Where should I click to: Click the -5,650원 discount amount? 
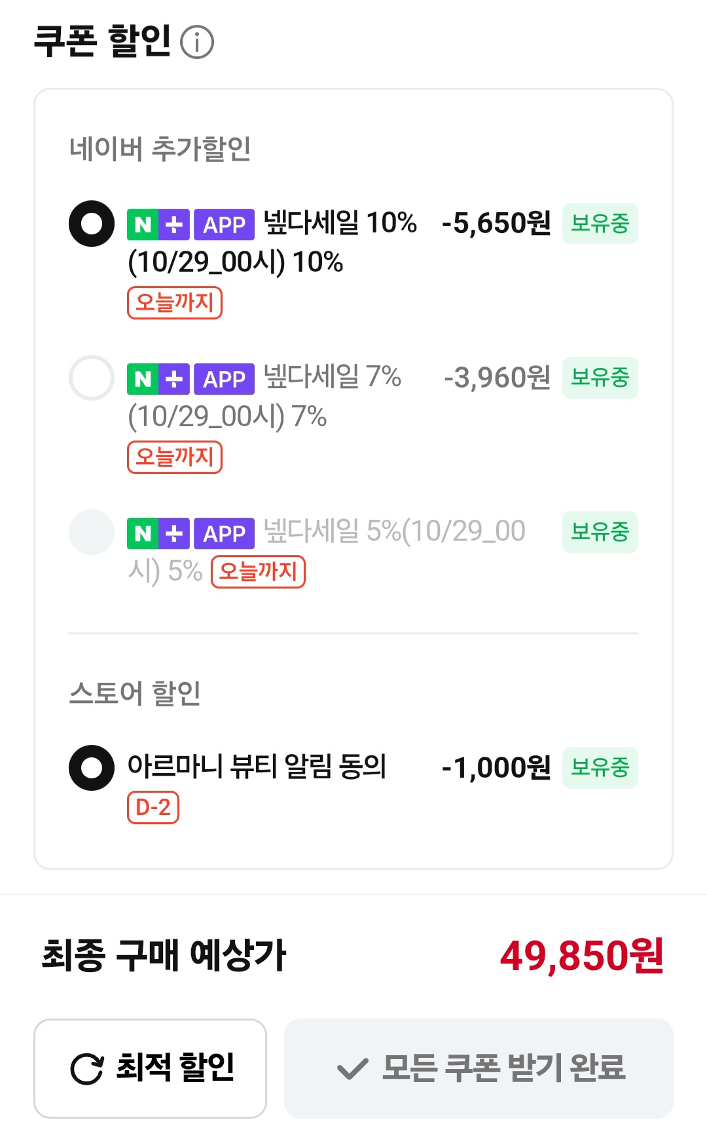click(496, 224)
